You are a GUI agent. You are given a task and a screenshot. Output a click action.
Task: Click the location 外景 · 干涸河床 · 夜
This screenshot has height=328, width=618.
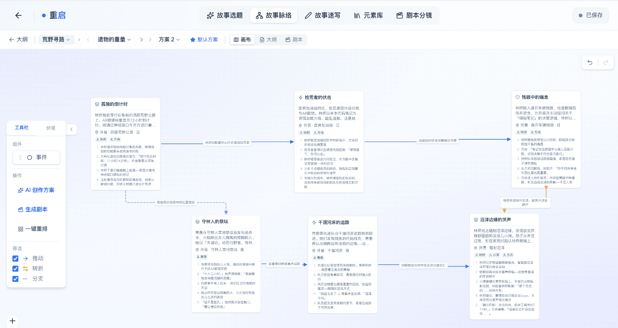click(x=330, y=251)
